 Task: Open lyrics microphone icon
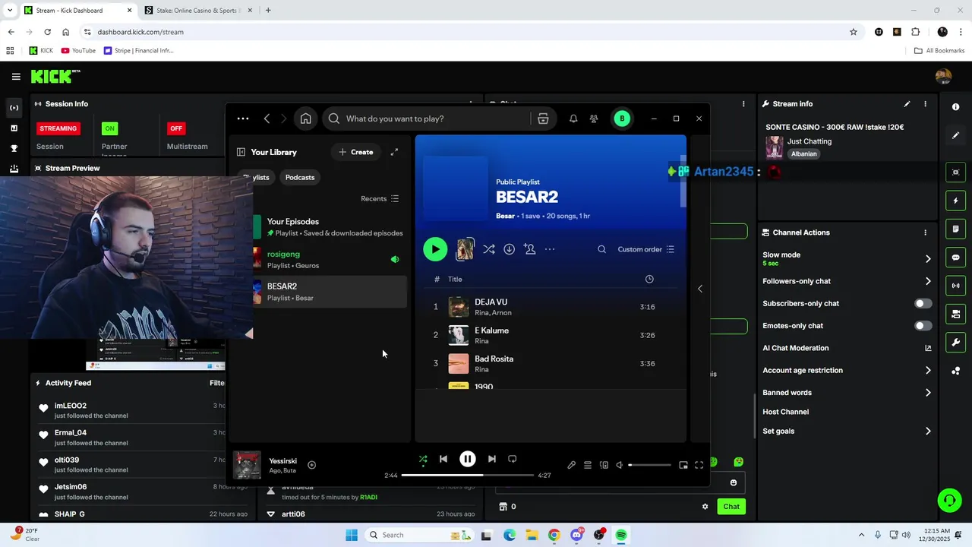coord(572,465)
